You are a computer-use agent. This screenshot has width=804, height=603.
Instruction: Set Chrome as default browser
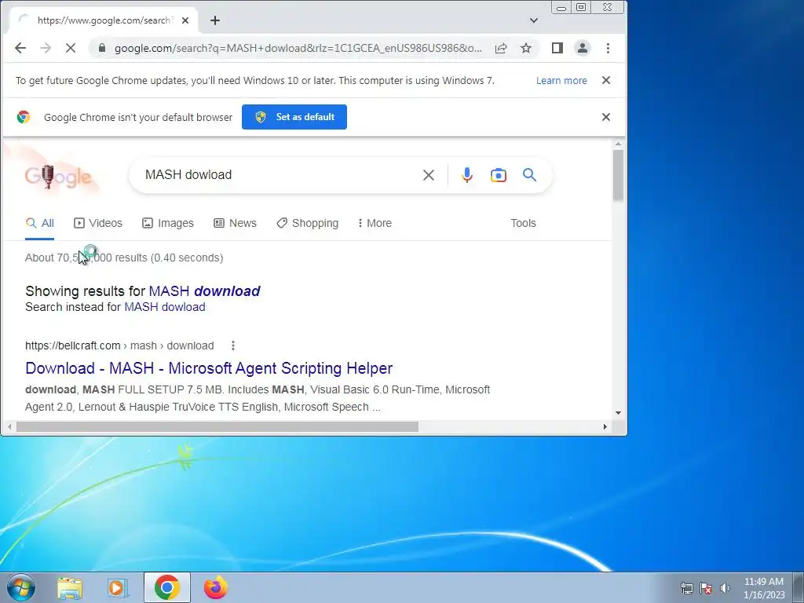[294, 117]
